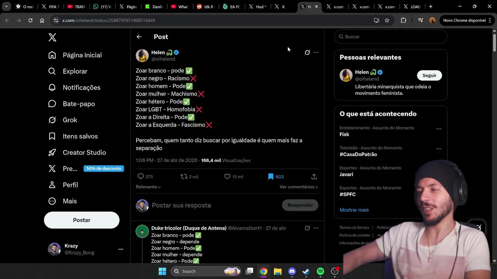Open Javari trending topic

346,174
